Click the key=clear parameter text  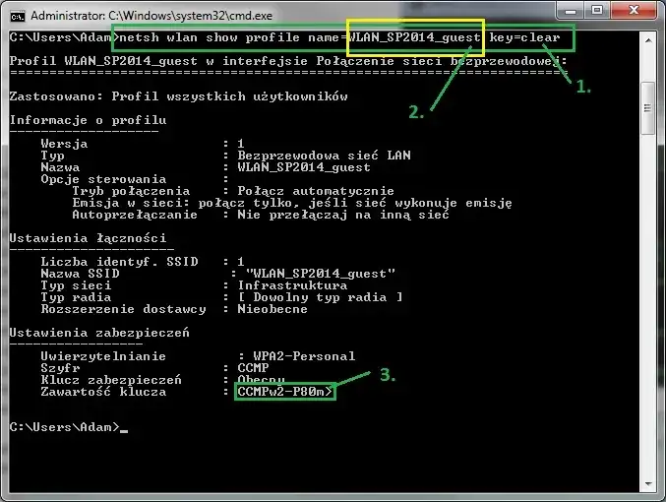[x=524, y=38]
